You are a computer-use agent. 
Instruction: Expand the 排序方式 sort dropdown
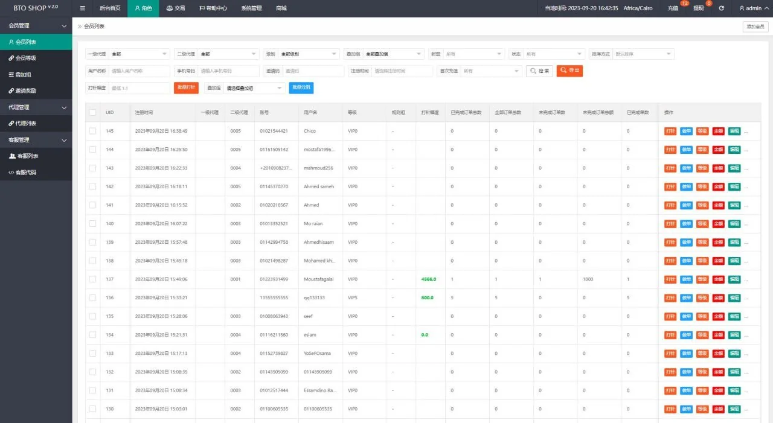tap(643, 54)
